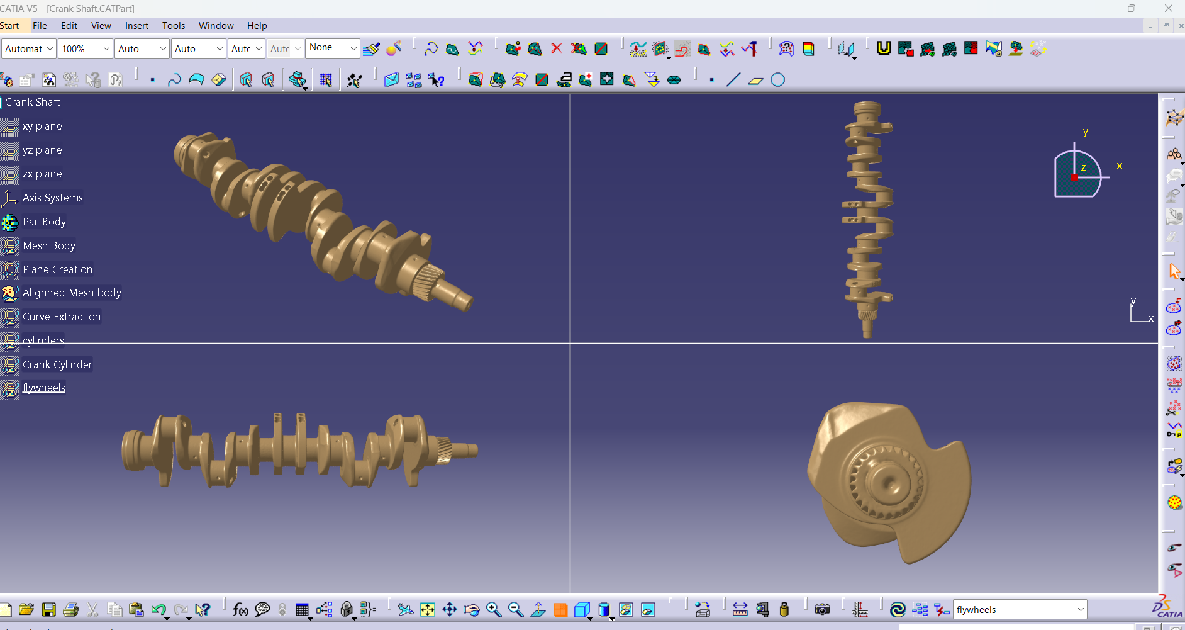Click the Update spiral icon
The height and width of the screenshot is (630, 1185).
pos(898,609)
